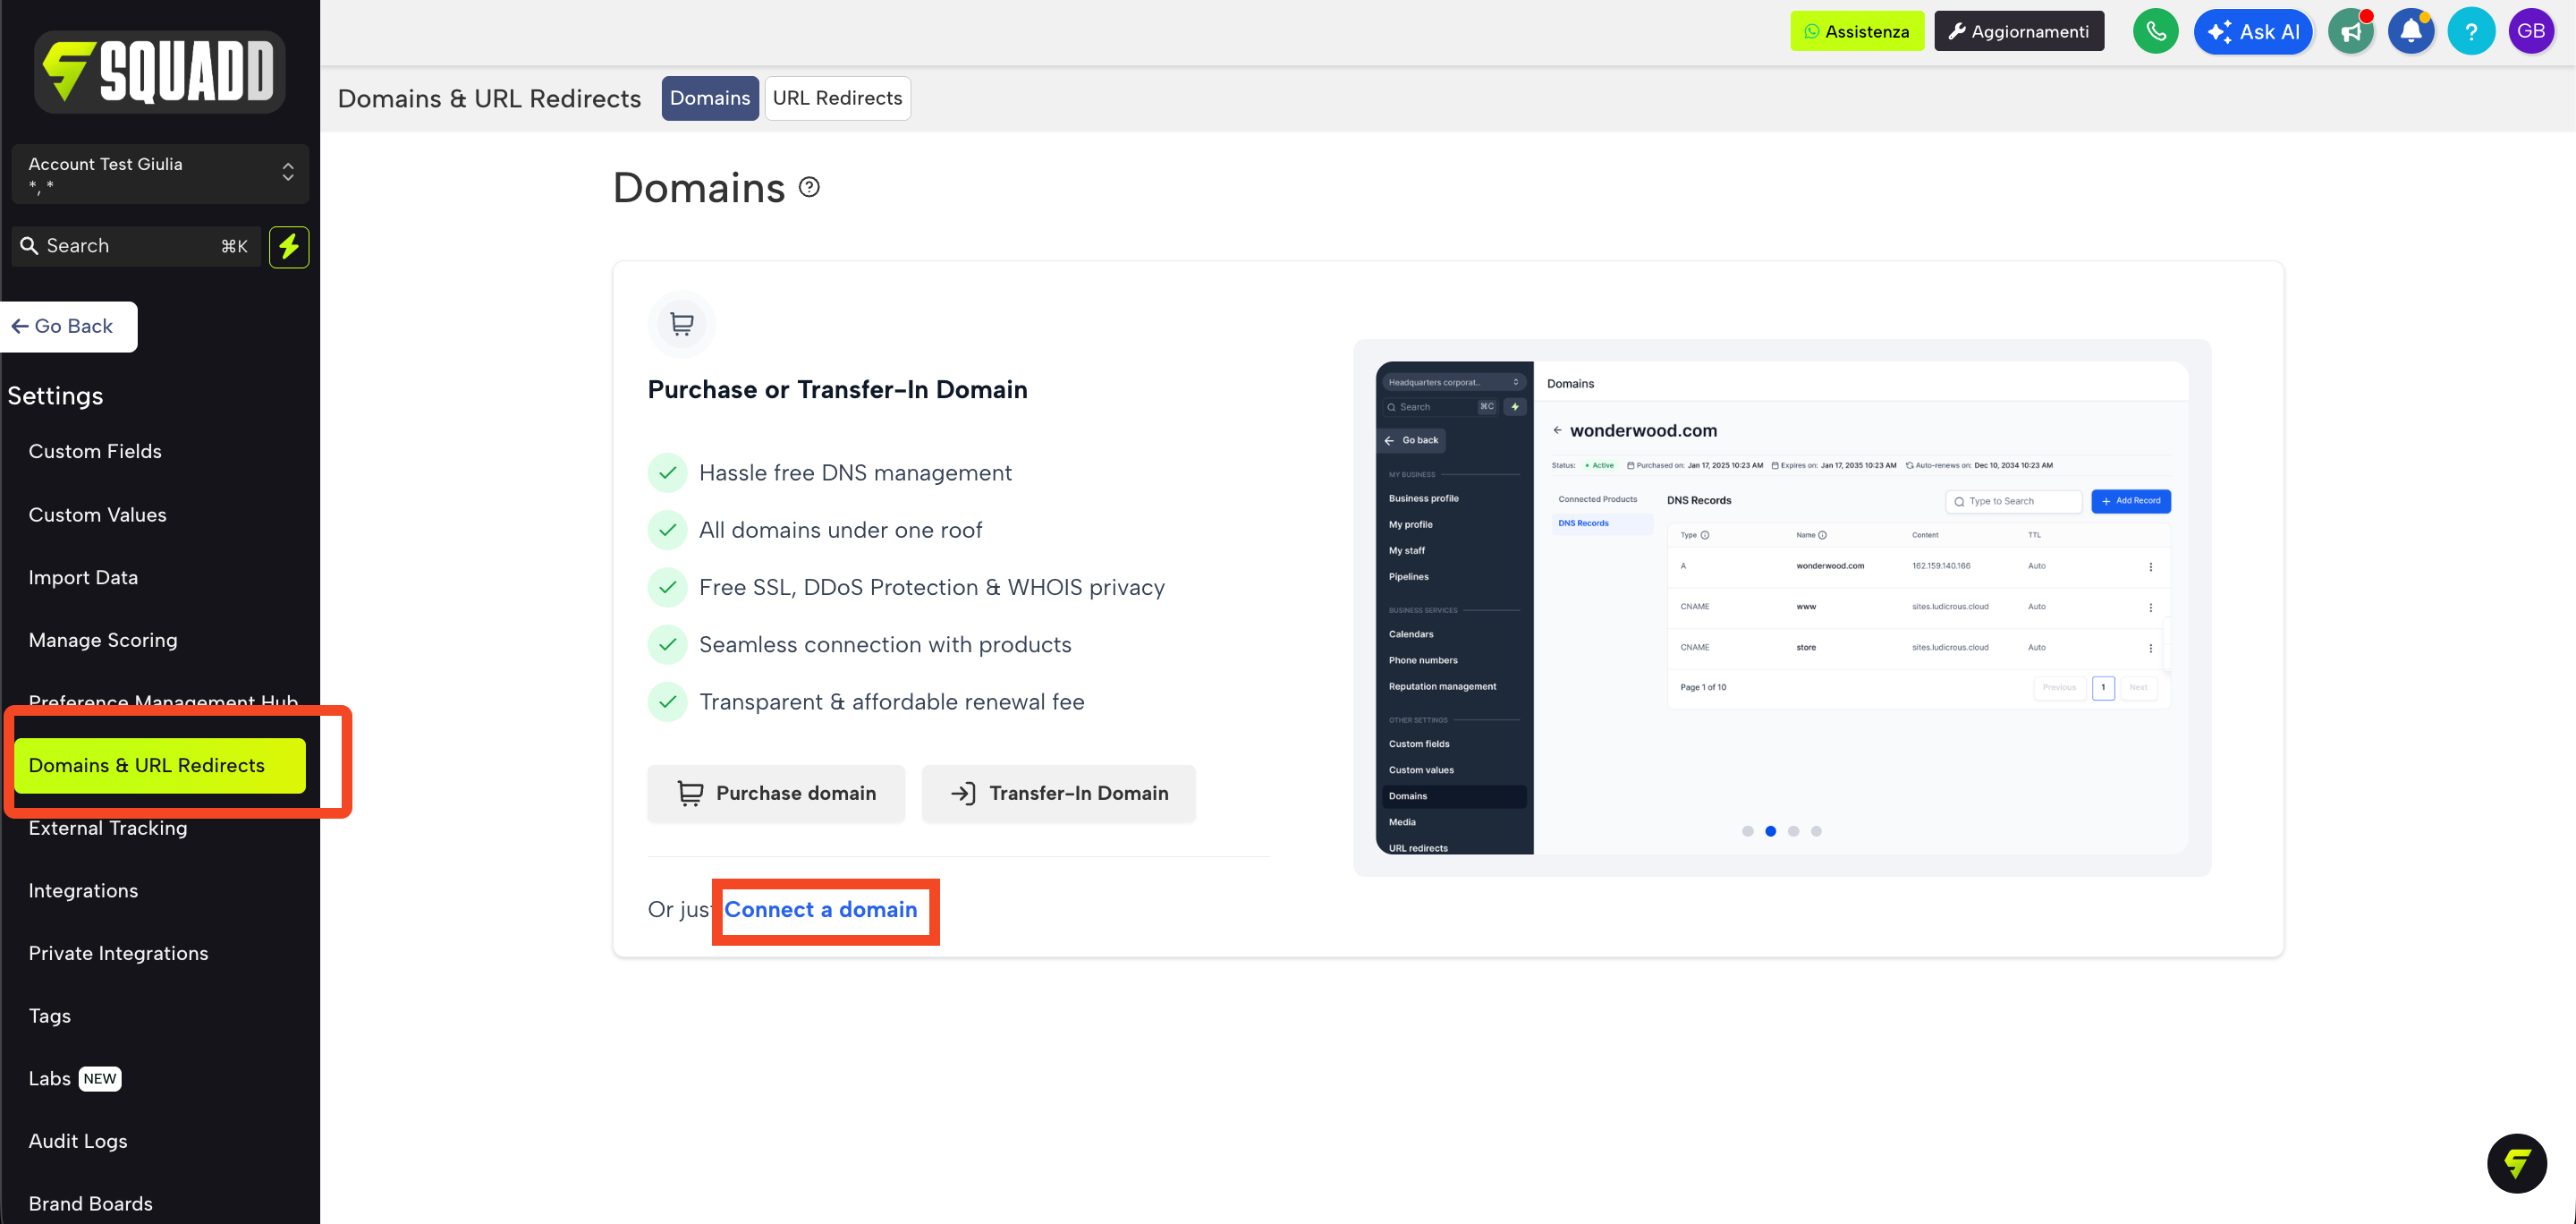Viewport: 2576px width, 1224px height.
Task: Open the megaphone announcements icon
Action: 2351,31
